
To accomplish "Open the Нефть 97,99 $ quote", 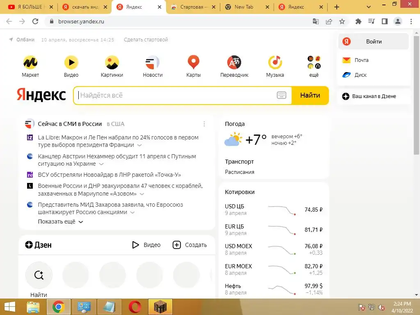I will pyautogui.click(x=274, y=289).
